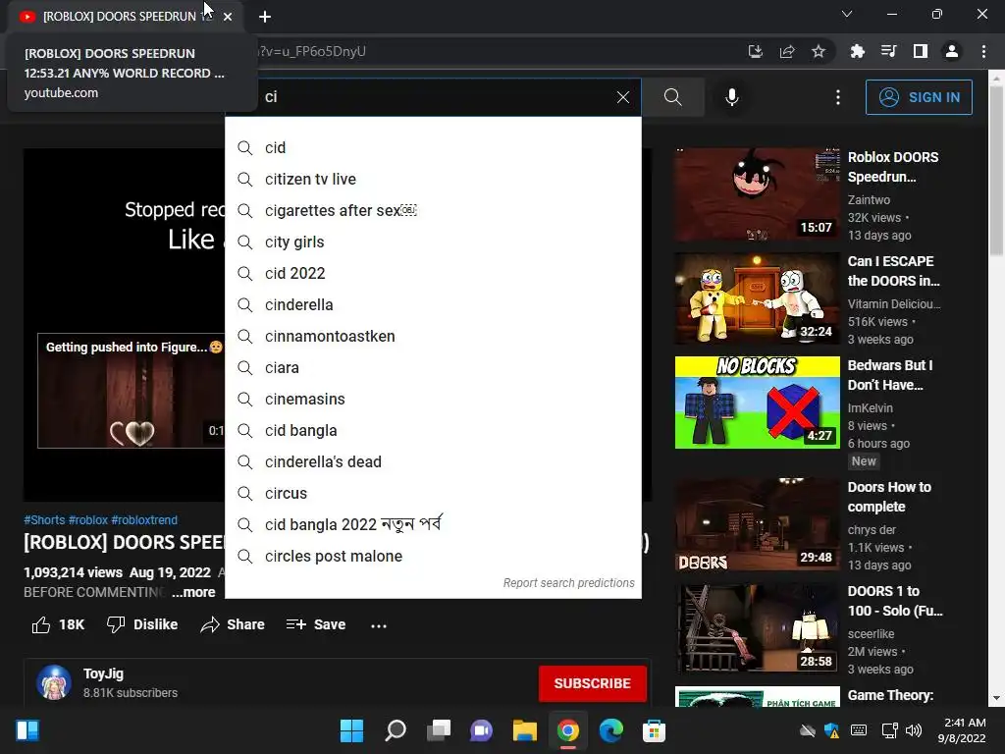The image size is (1005, 754).
Task: Select suggestion "cid"
Action: tap(433, 148)
